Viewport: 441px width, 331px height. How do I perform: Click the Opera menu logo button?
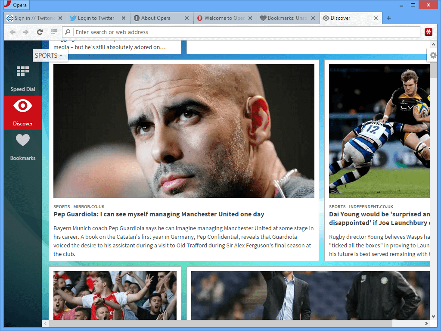pos(16,5)
